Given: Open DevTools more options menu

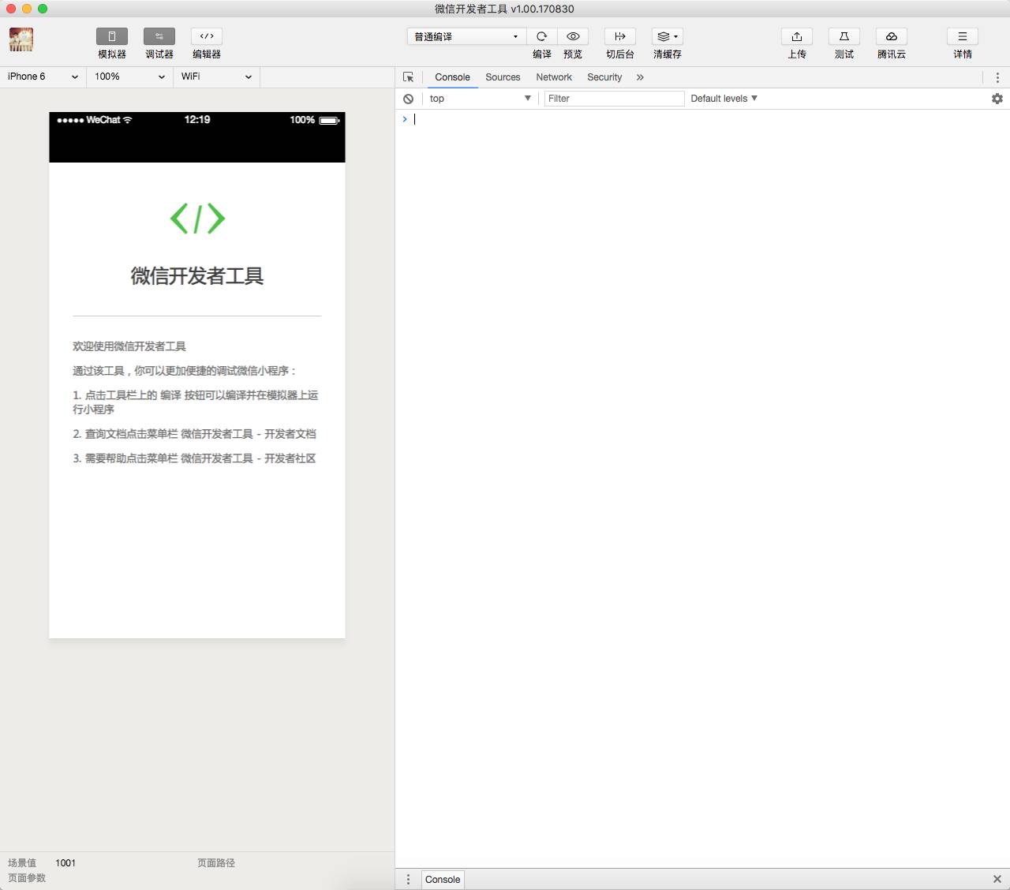Looking at the screenshot, I should 997,77.
